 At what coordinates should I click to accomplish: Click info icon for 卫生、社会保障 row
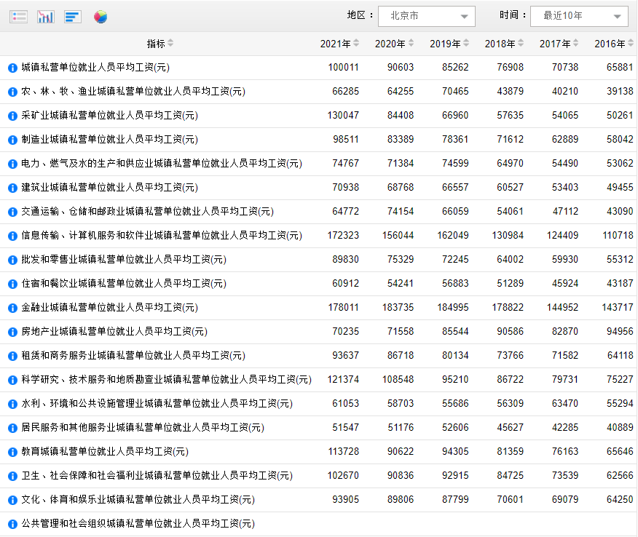click(12, 476)
